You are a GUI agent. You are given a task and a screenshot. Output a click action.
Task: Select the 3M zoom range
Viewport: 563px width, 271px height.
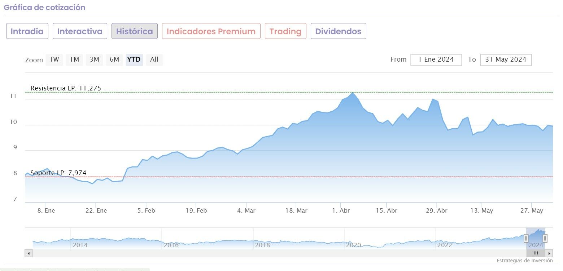click(94, 60)
